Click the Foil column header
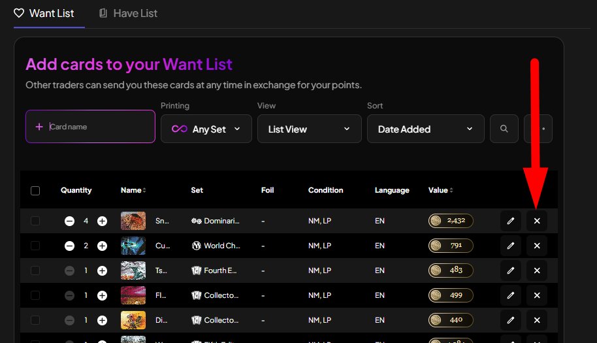 pos(267,190)
